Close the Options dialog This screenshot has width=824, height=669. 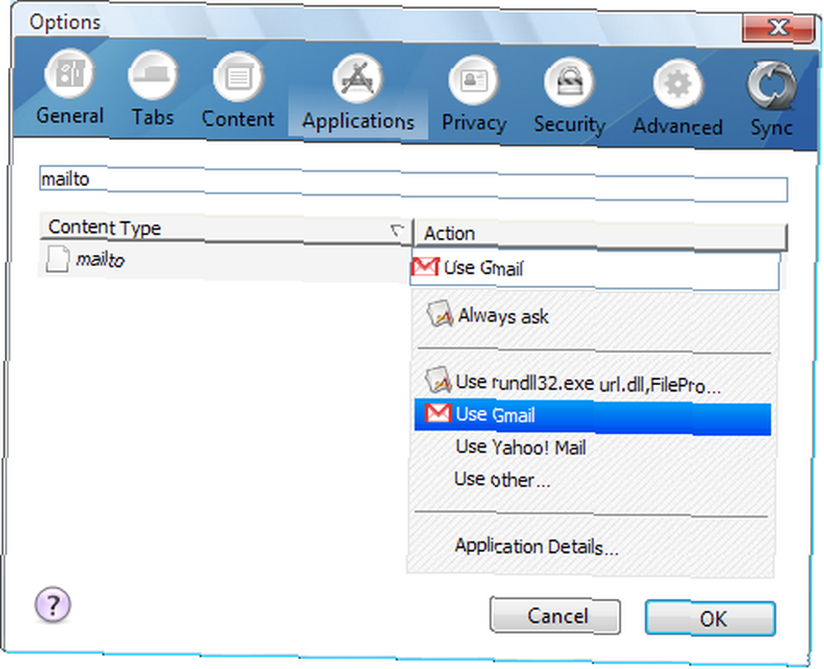(780, 27)
